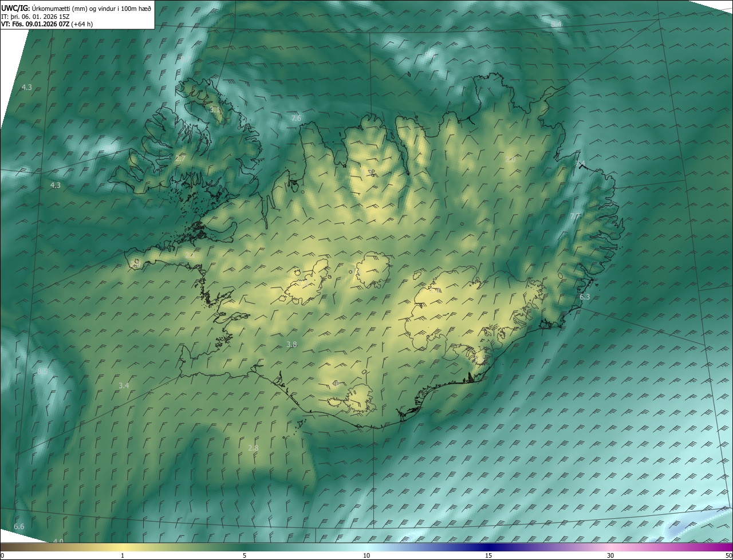Click the map value label 7.4
This screenshot has width=733, height=560.
pos(580,164)
